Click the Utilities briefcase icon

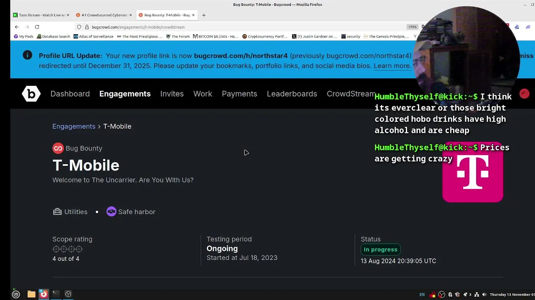click(57, 212)
